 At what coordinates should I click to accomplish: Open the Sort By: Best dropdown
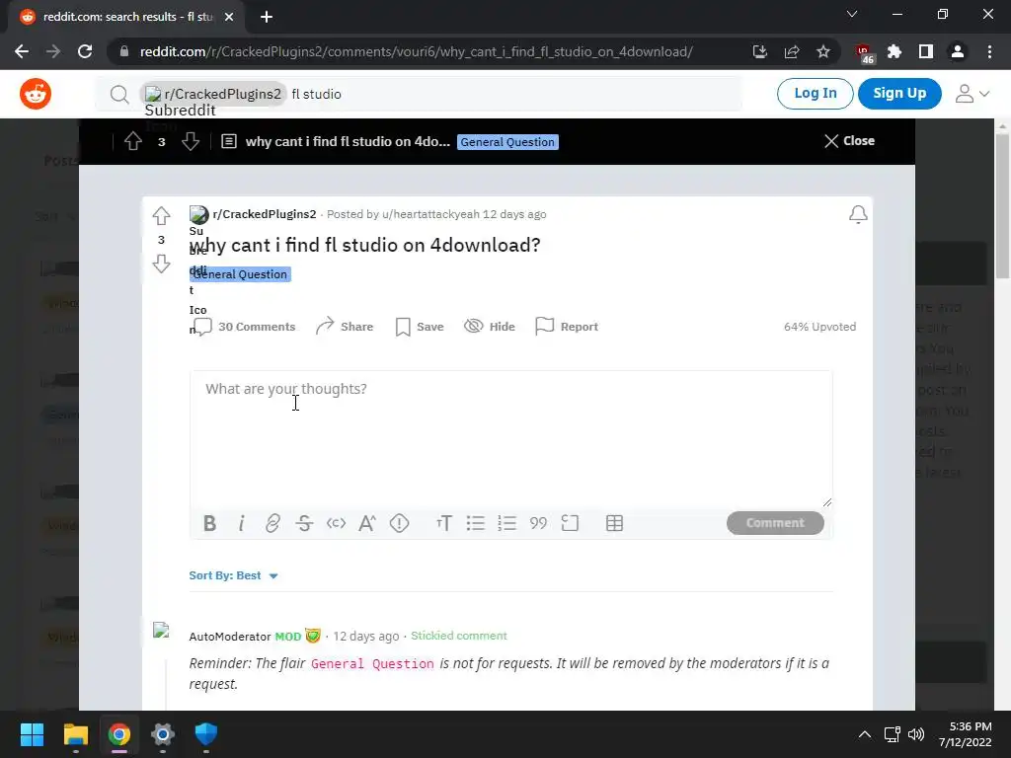(233, 575)
